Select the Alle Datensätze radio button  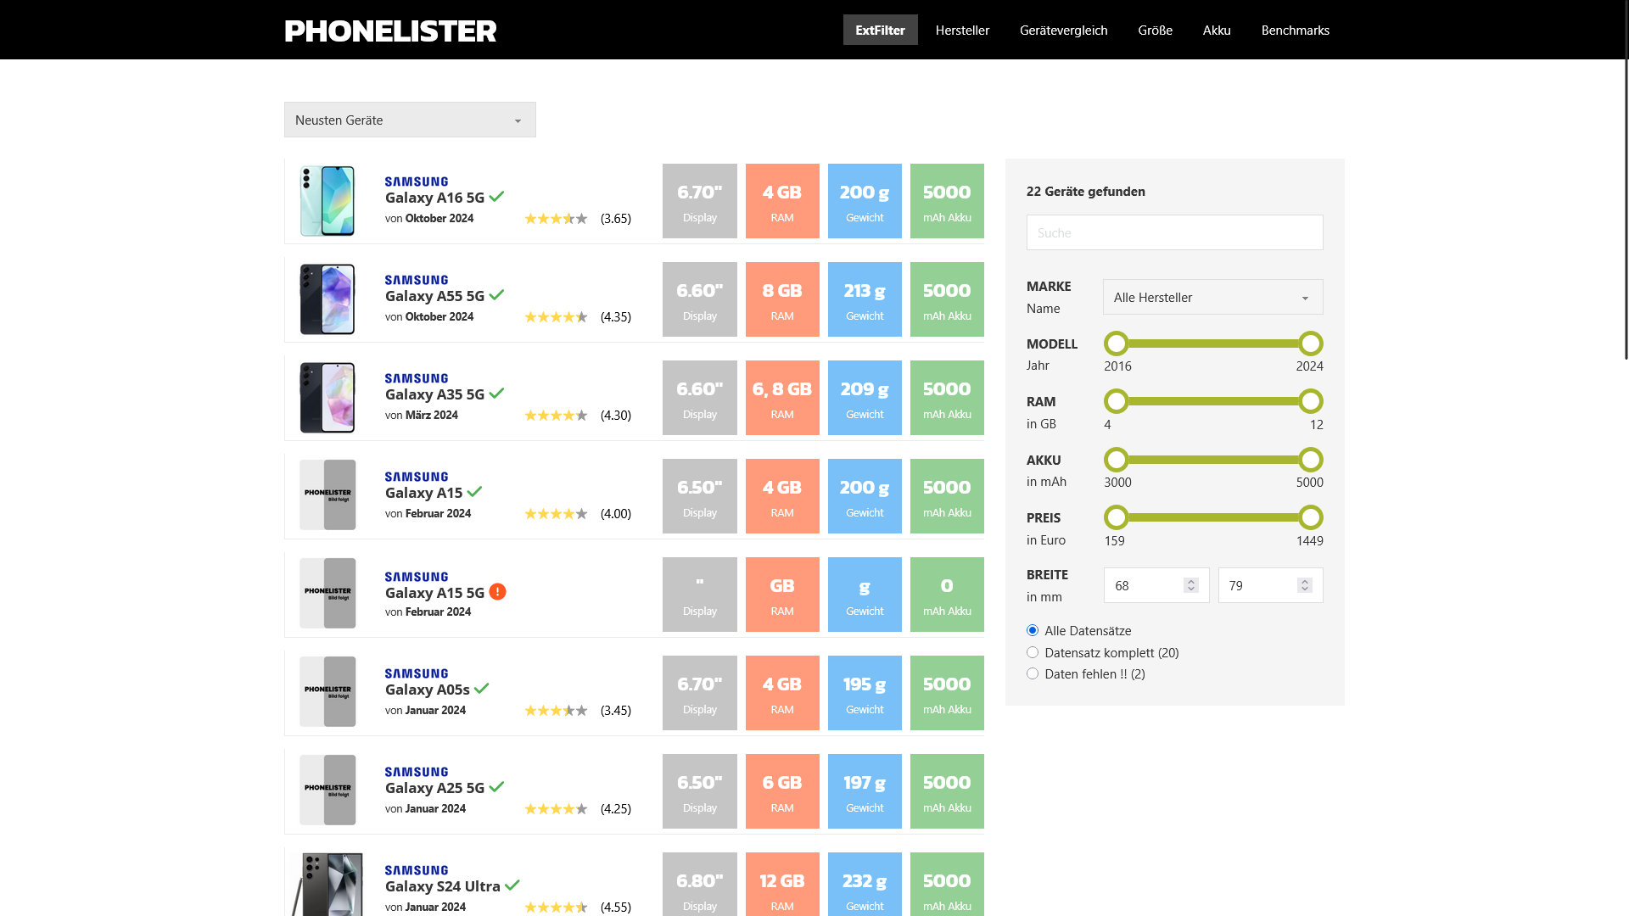click(1033, 630)
